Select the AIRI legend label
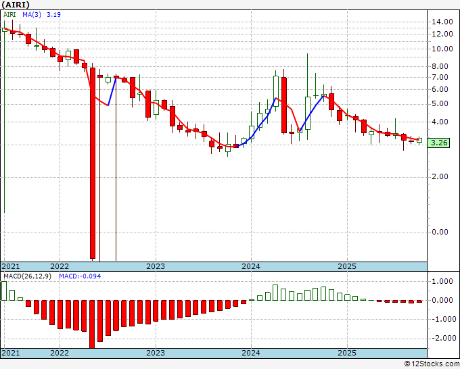Viewport: 460px width, 369px height. click(x=9, y=14)
